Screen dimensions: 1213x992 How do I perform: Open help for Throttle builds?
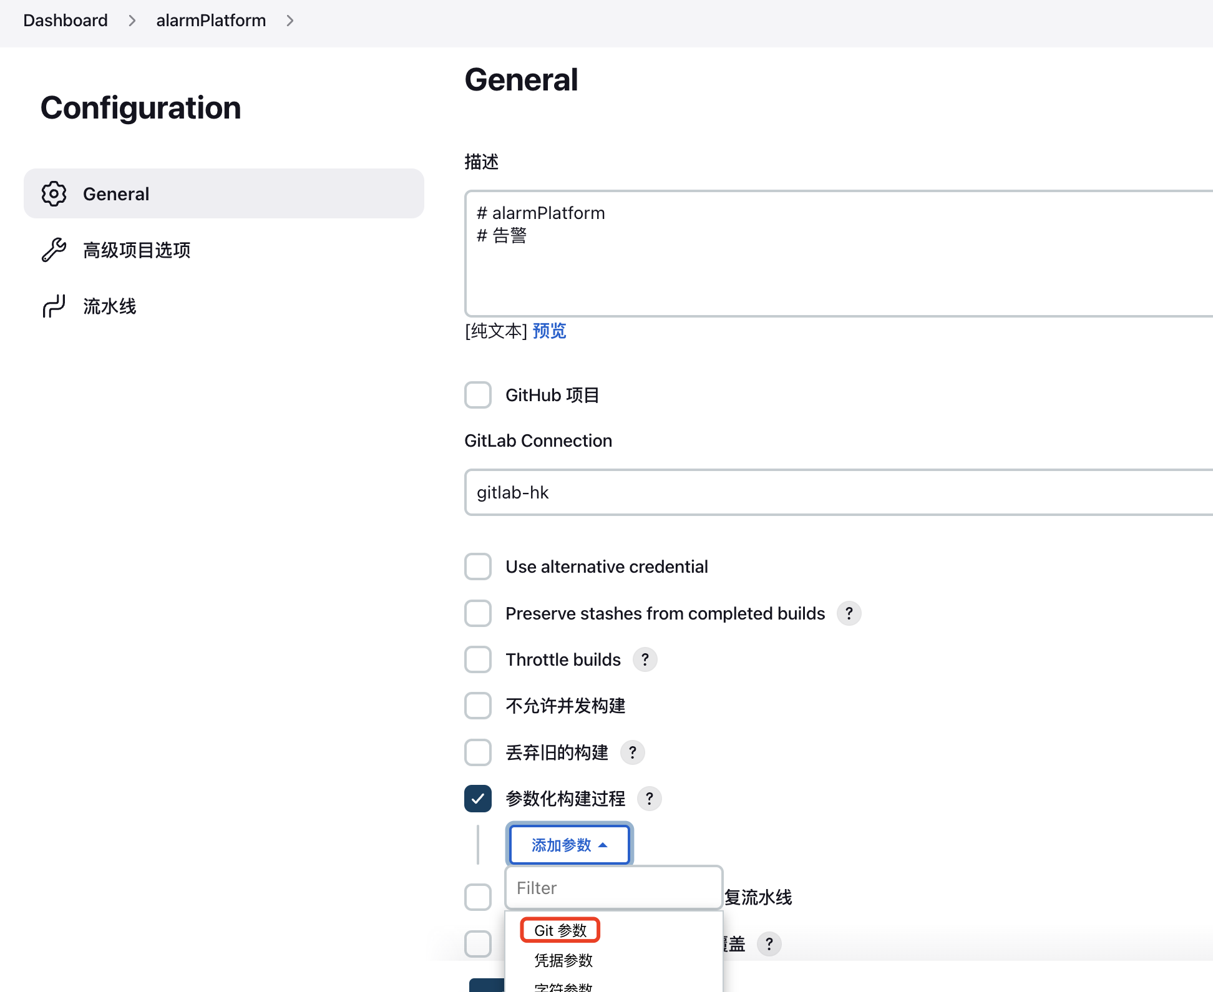tap(645, 659)
